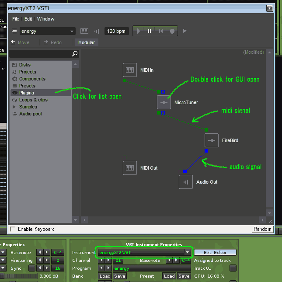Click the green MIDI input pin above FireBird
The image size is (282, 282).
206,130
